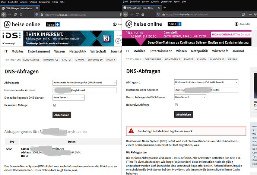Image resolution: width=257 pixels, height=175 pixels.
Task: Open home page in left browser window
Action: coord(21,15)
